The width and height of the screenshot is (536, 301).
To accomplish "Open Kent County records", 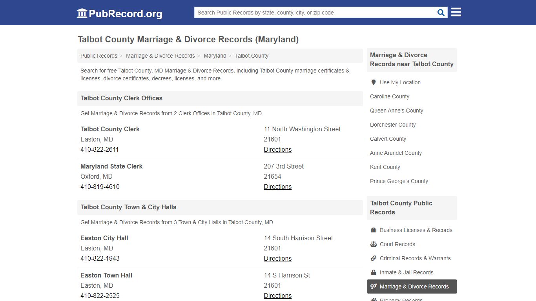I will click(x=385, y=167).
